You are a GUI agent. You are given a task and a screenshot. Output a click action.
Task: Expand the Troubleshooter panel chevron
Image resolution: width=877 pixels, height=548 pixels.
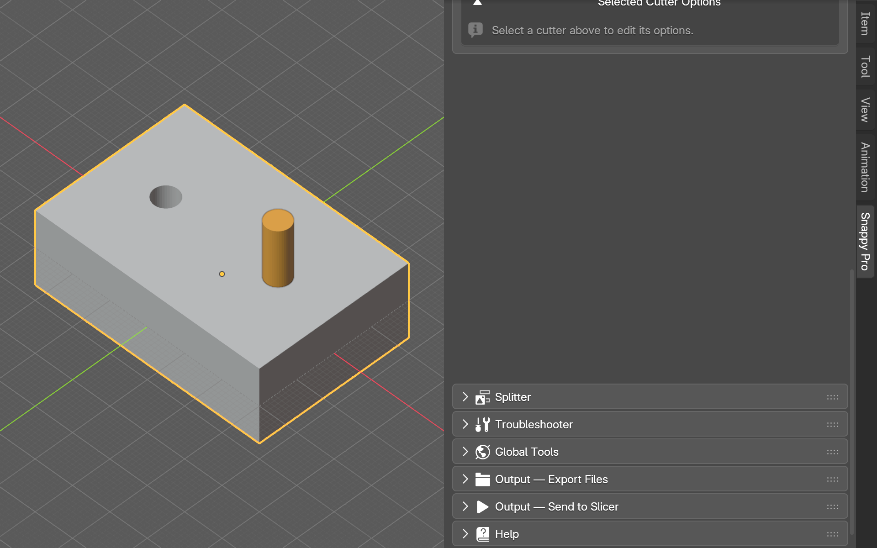click(x=465, y=424)
